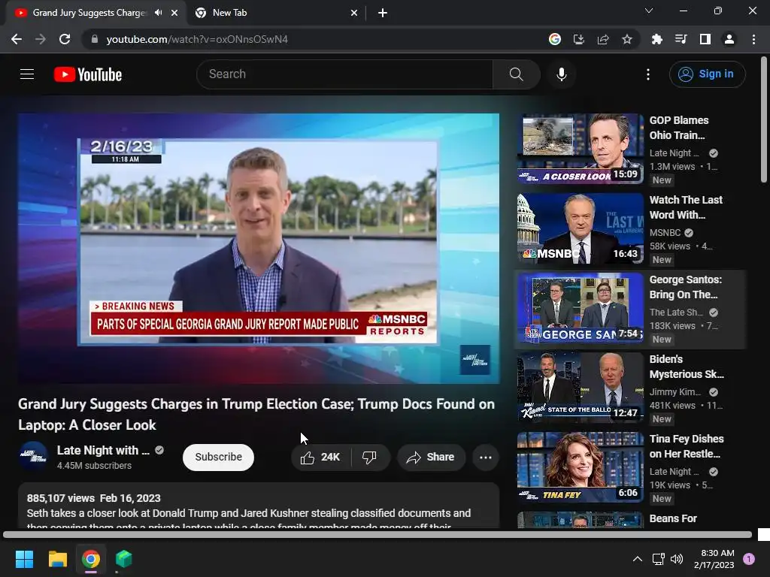Open Watch The Last Word With thumbnail
Viewport: 770px width, 577px height.
tap(580, 228)
